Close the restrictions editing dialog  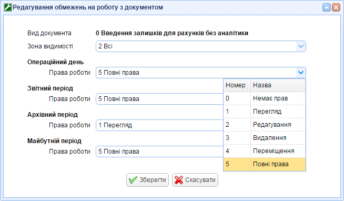click(x=336, y=7)
